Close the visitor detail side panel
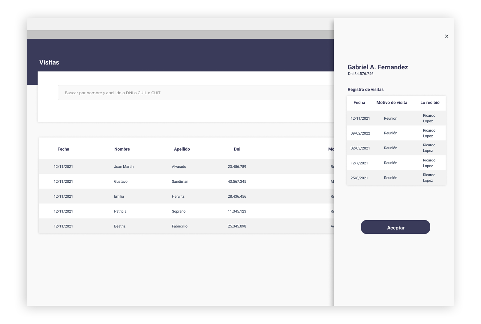This screenshot has height=324, width=481. pos(446,36)
